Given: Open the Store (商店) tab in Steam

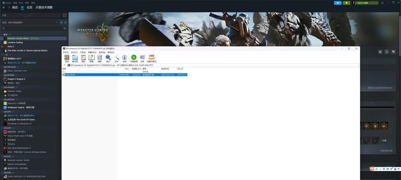Looking at the screenshot, I should tap(15, 8).
